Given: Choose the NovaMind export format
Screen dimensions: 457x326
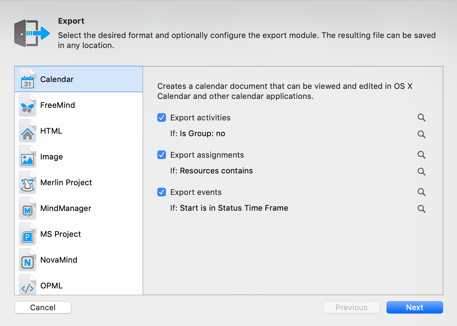Looking at the screenshot, I should click(79, 260).
